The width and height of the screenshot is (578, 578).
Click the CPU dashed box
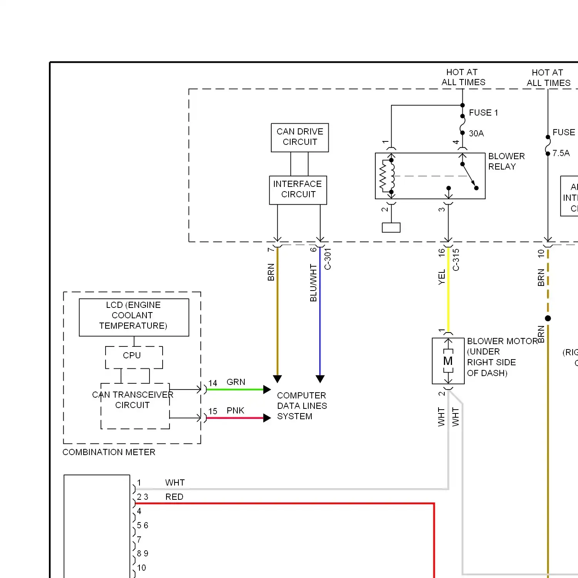(x=134, y=357)
